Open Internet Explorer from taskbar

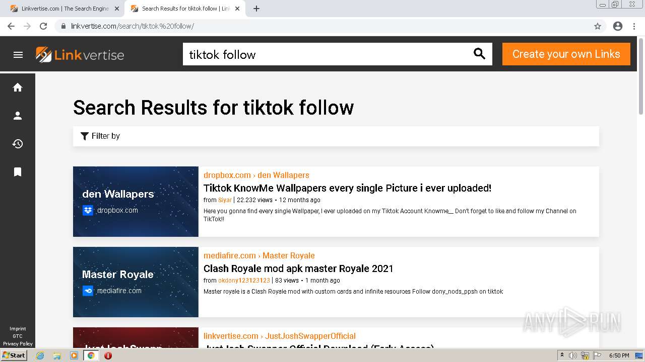tap(40, 355)
